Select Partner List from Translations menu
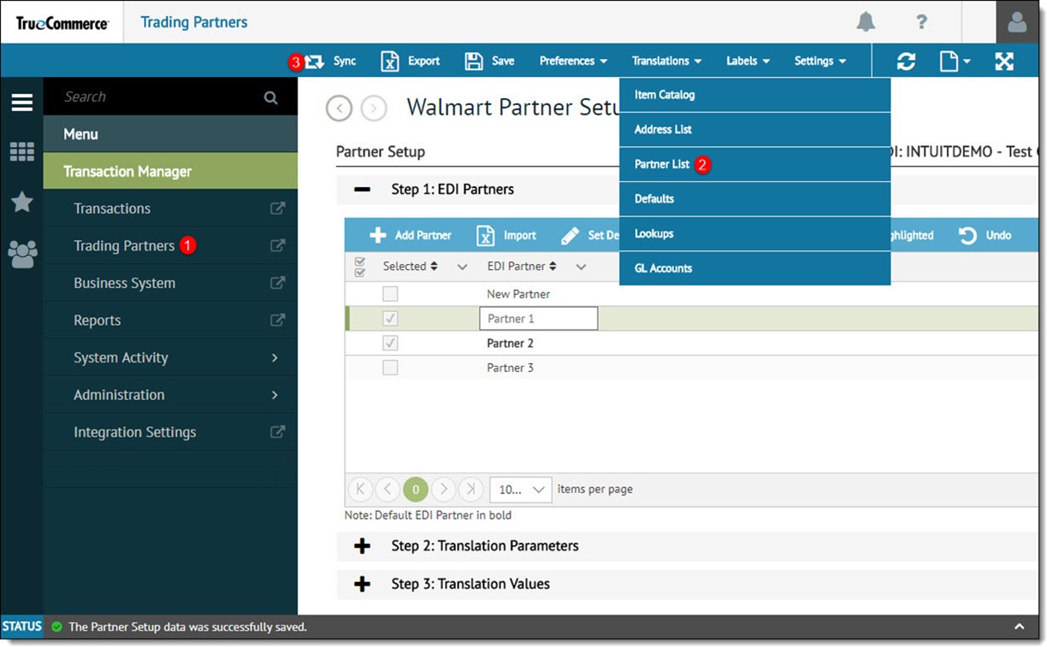The width and height of the screenshot is (1047, 647). [754, 164]
